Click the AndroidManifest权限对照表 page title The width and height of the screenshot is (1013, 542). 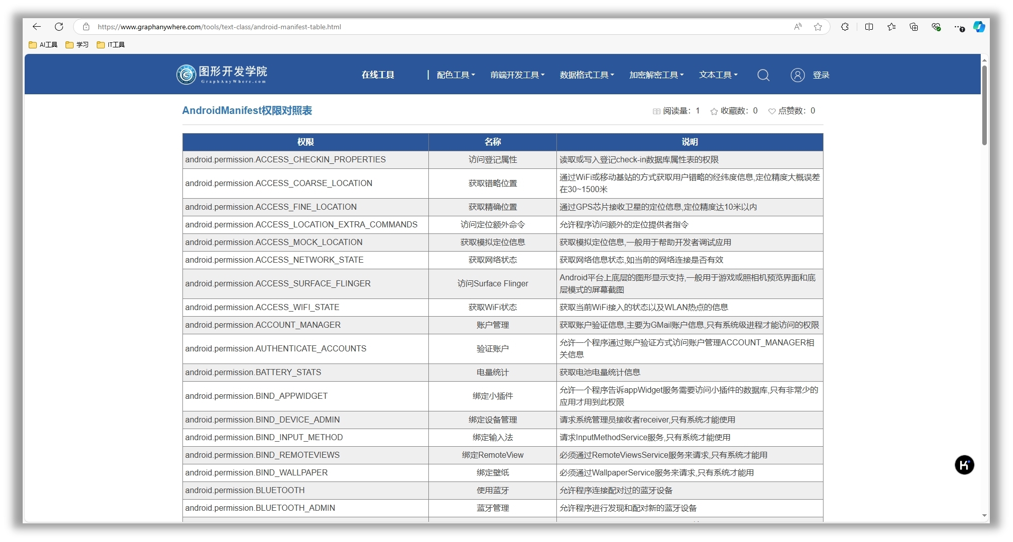(247, 110)
